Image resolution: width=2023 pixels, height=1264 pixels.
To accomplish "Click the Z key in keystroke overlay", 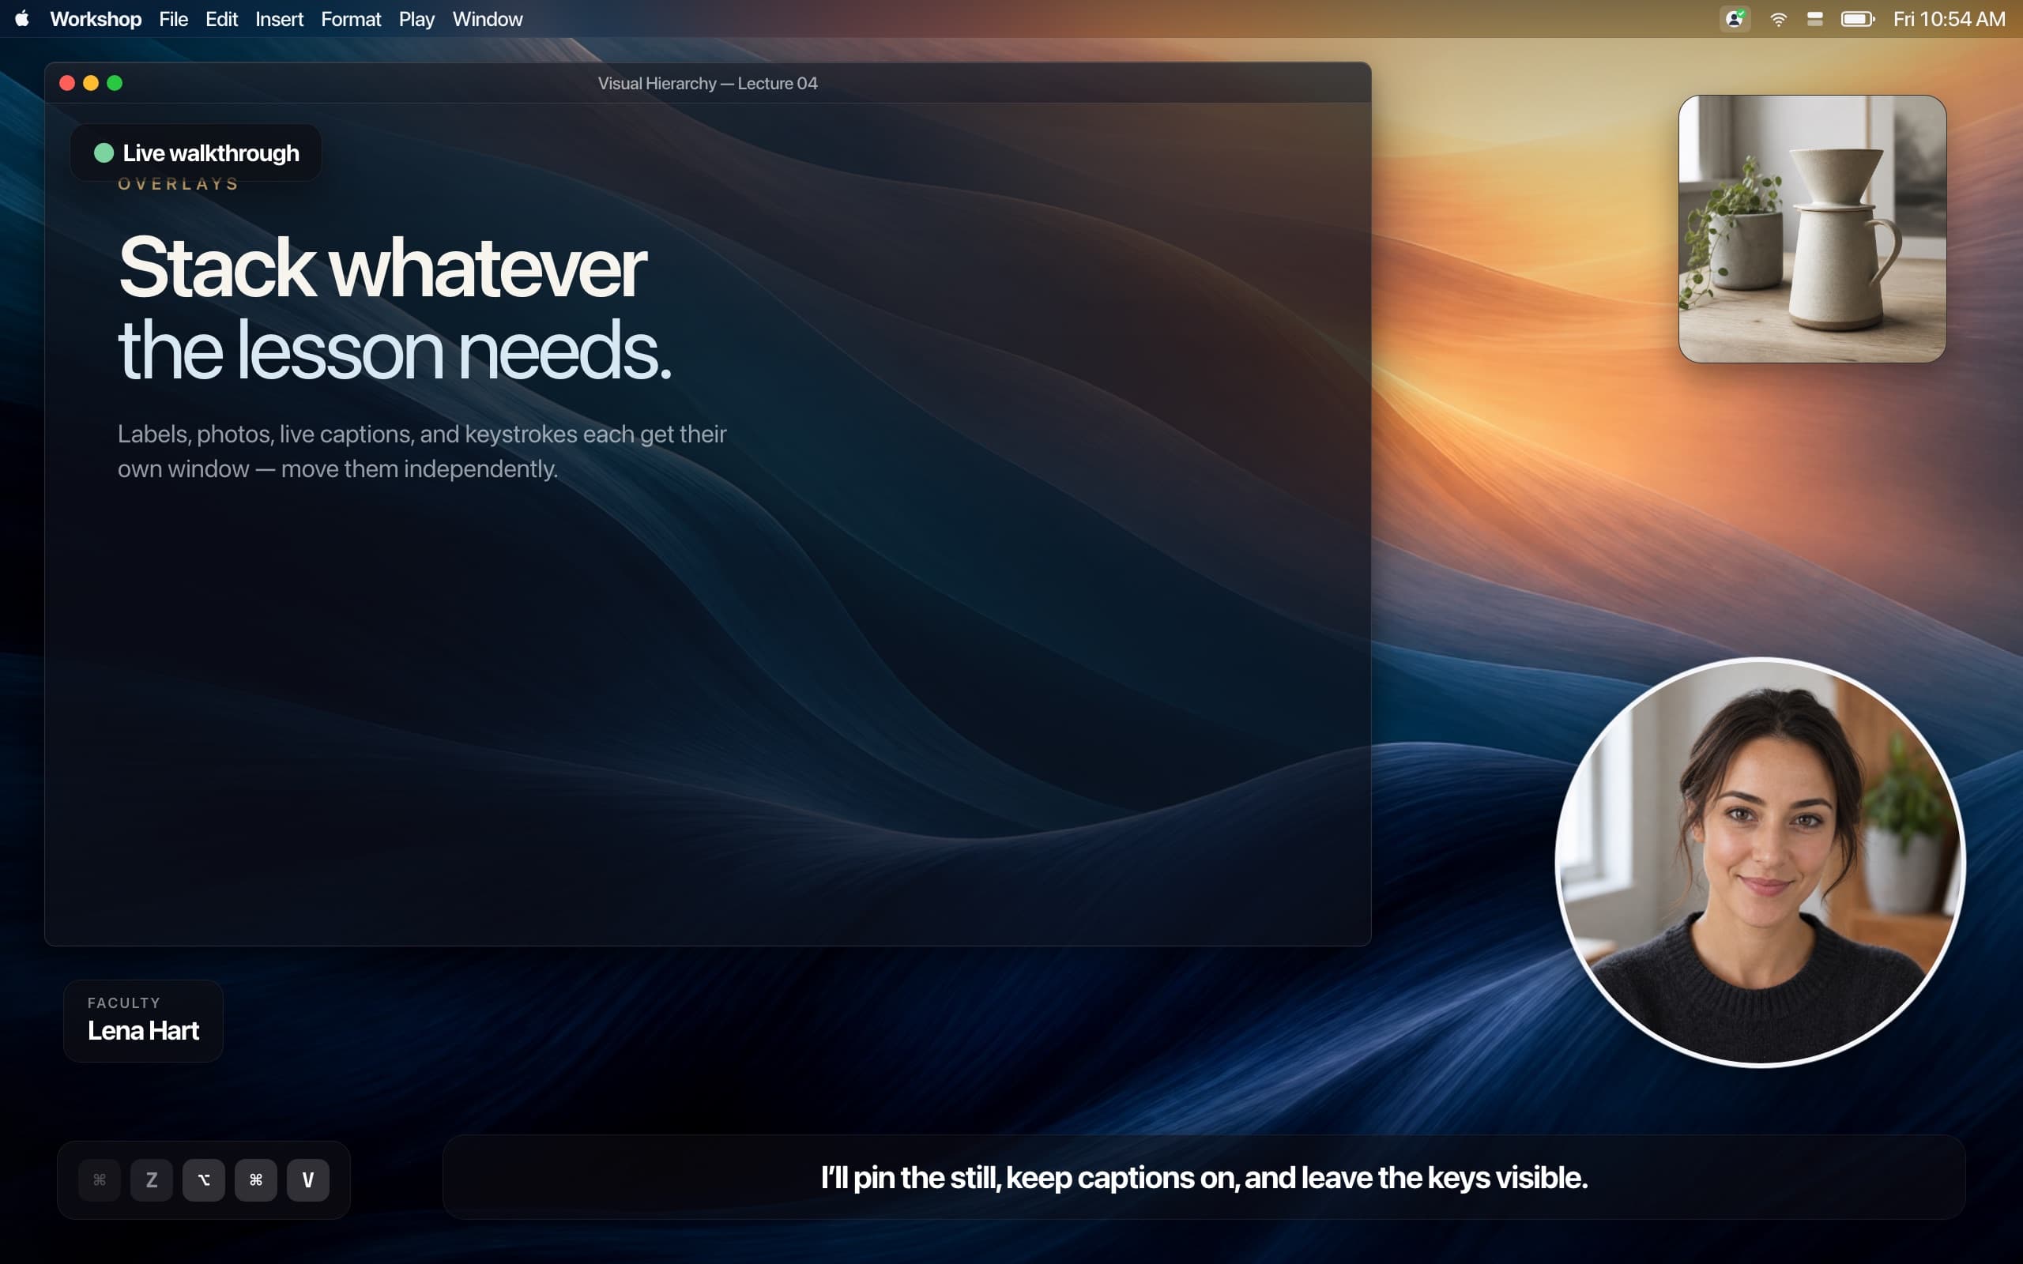I will click(x=151, y=1179).
